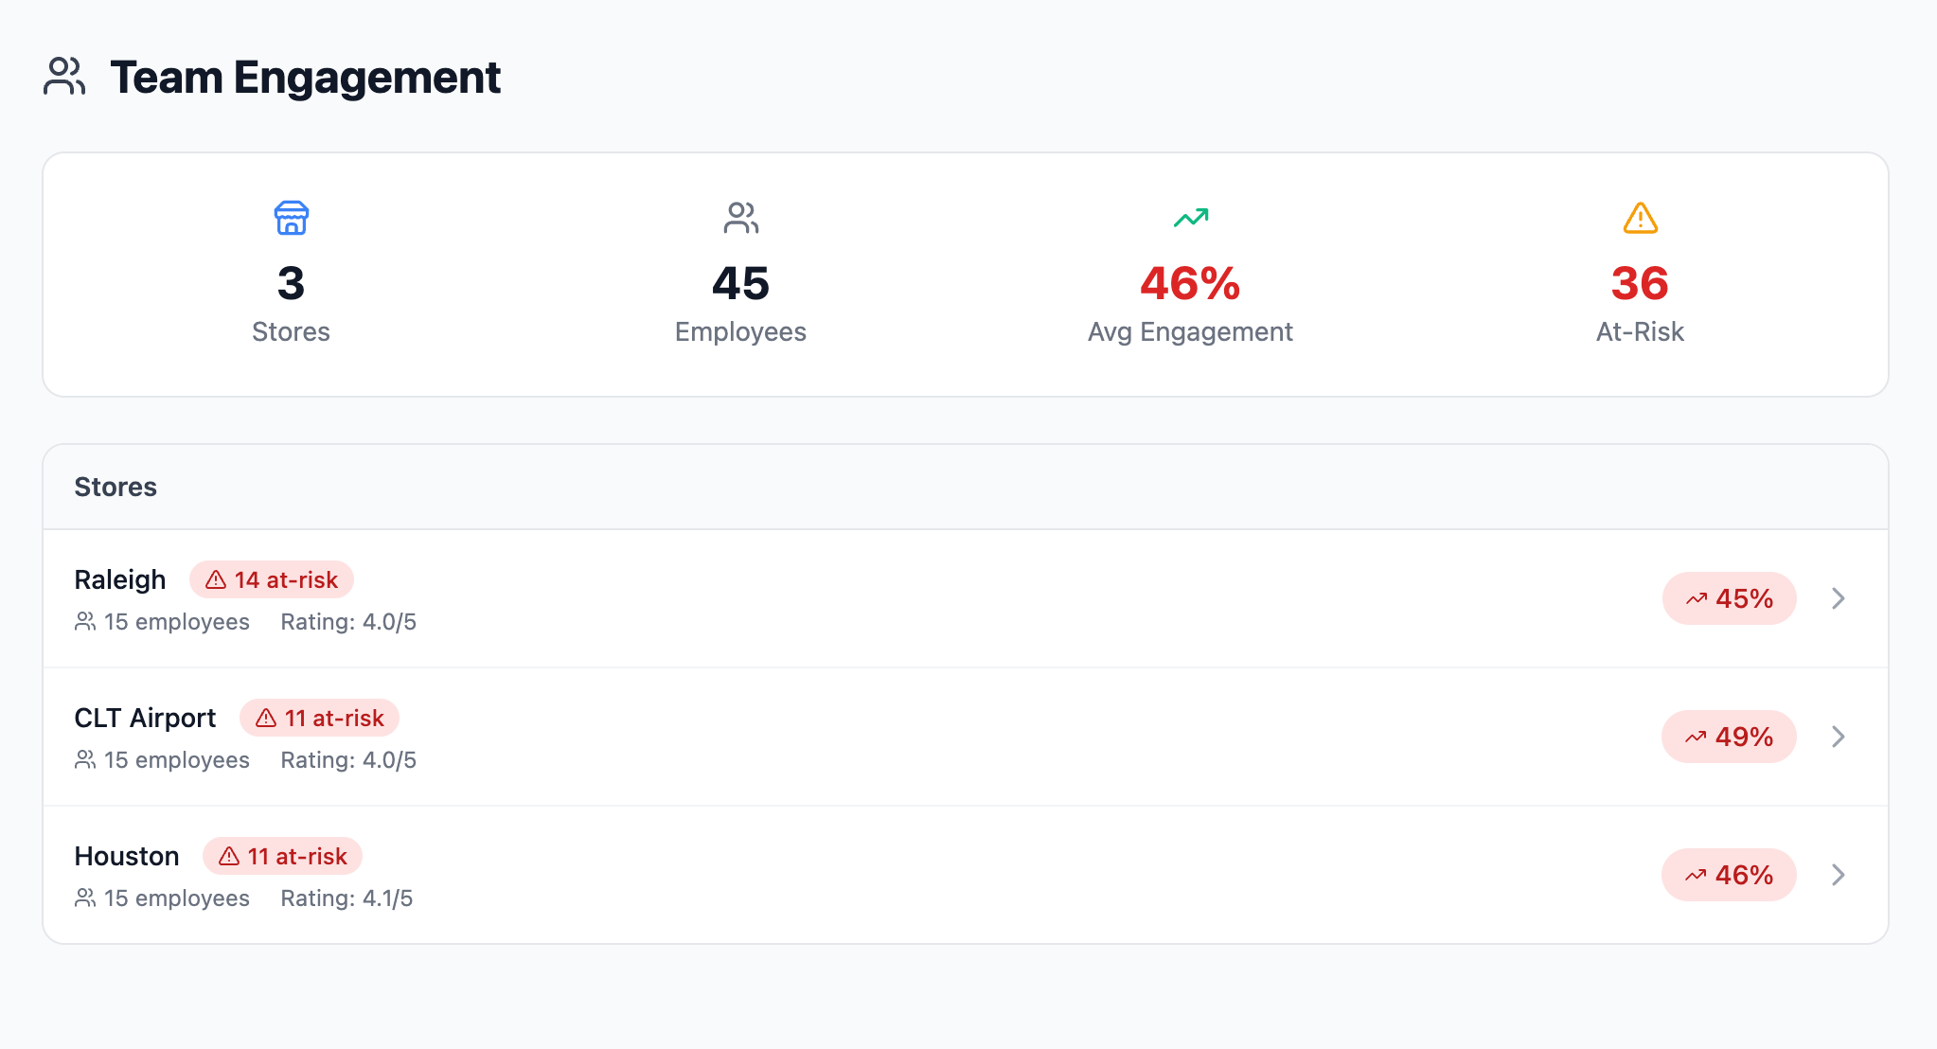Click the orange warning triangle icon
Image resolution: width=1937 pixels, height=1049 pixels.
click(1640, 218)
